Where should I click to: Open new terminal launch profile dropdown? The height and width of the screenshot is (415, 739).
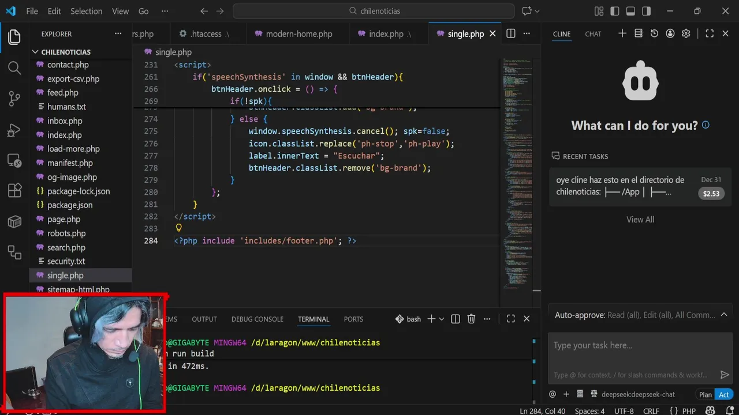point(442,319)
